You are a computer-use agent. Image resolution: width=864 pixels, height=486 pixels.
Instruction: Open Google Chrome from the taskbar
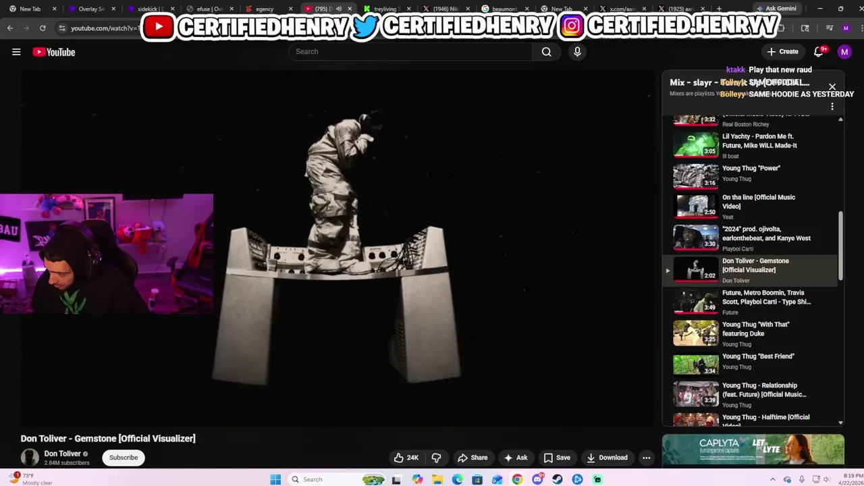pyautogui.click(x=517, y=479)
